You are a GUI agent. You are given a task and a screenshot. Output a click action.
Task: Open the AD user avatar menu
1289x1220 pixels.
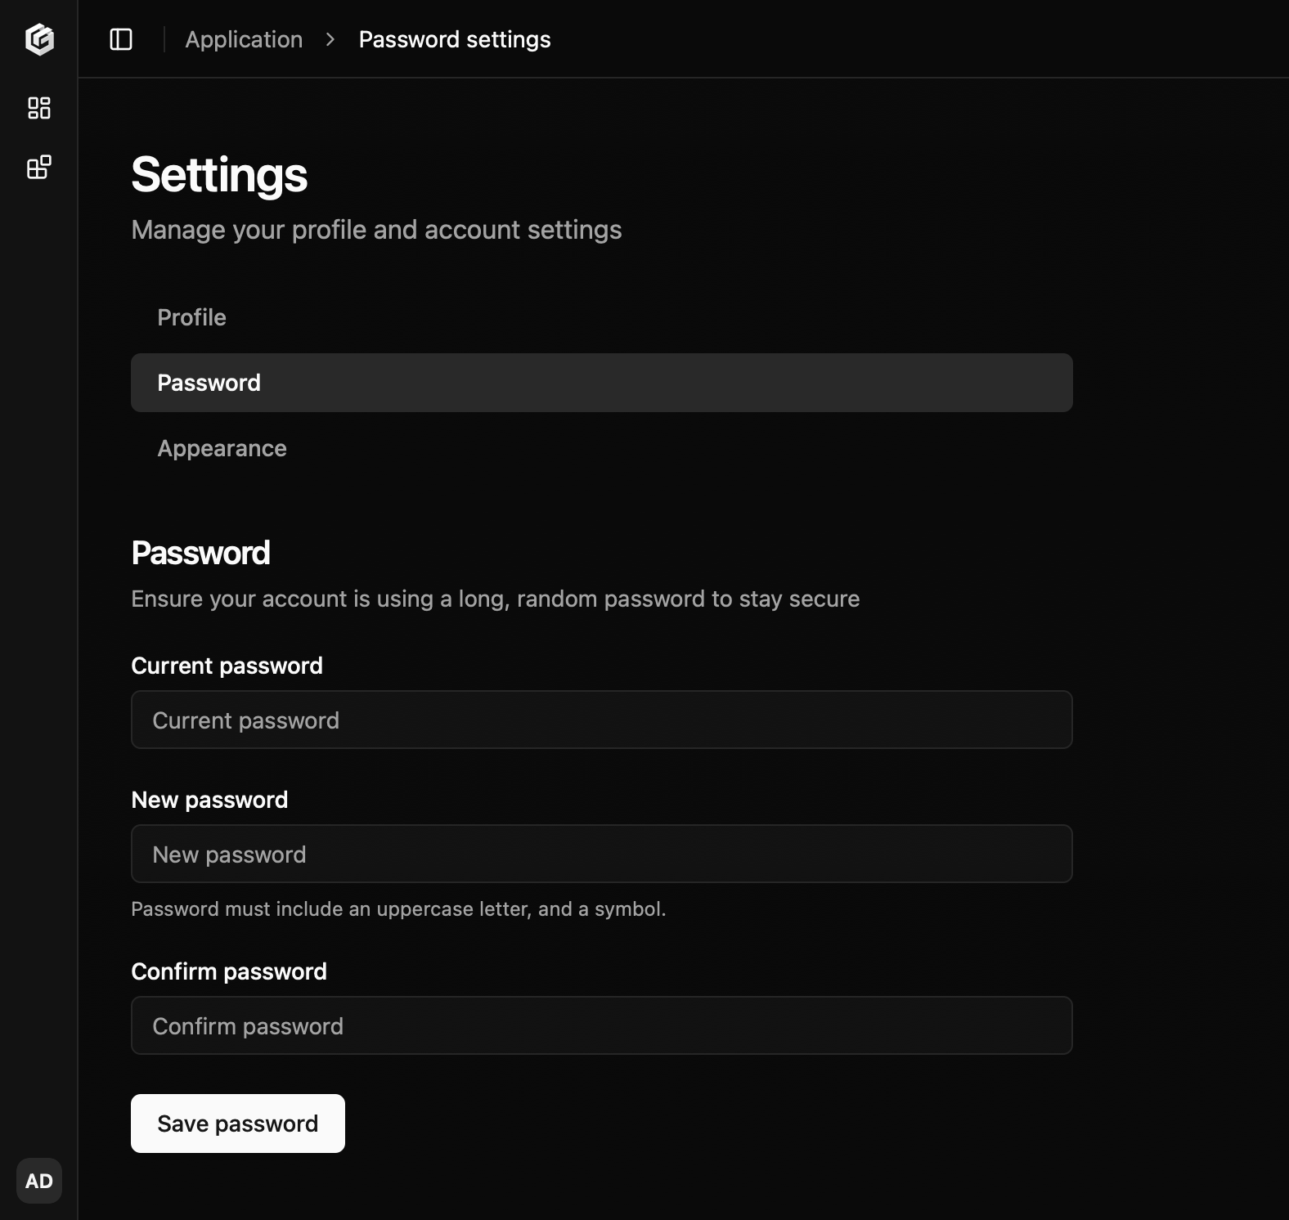tap(39, 1181)
